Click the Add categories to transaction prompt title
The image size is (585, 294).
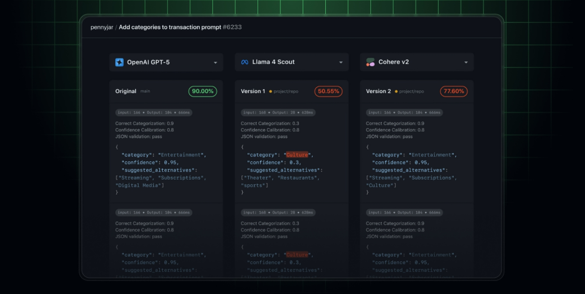click(170, 27)
